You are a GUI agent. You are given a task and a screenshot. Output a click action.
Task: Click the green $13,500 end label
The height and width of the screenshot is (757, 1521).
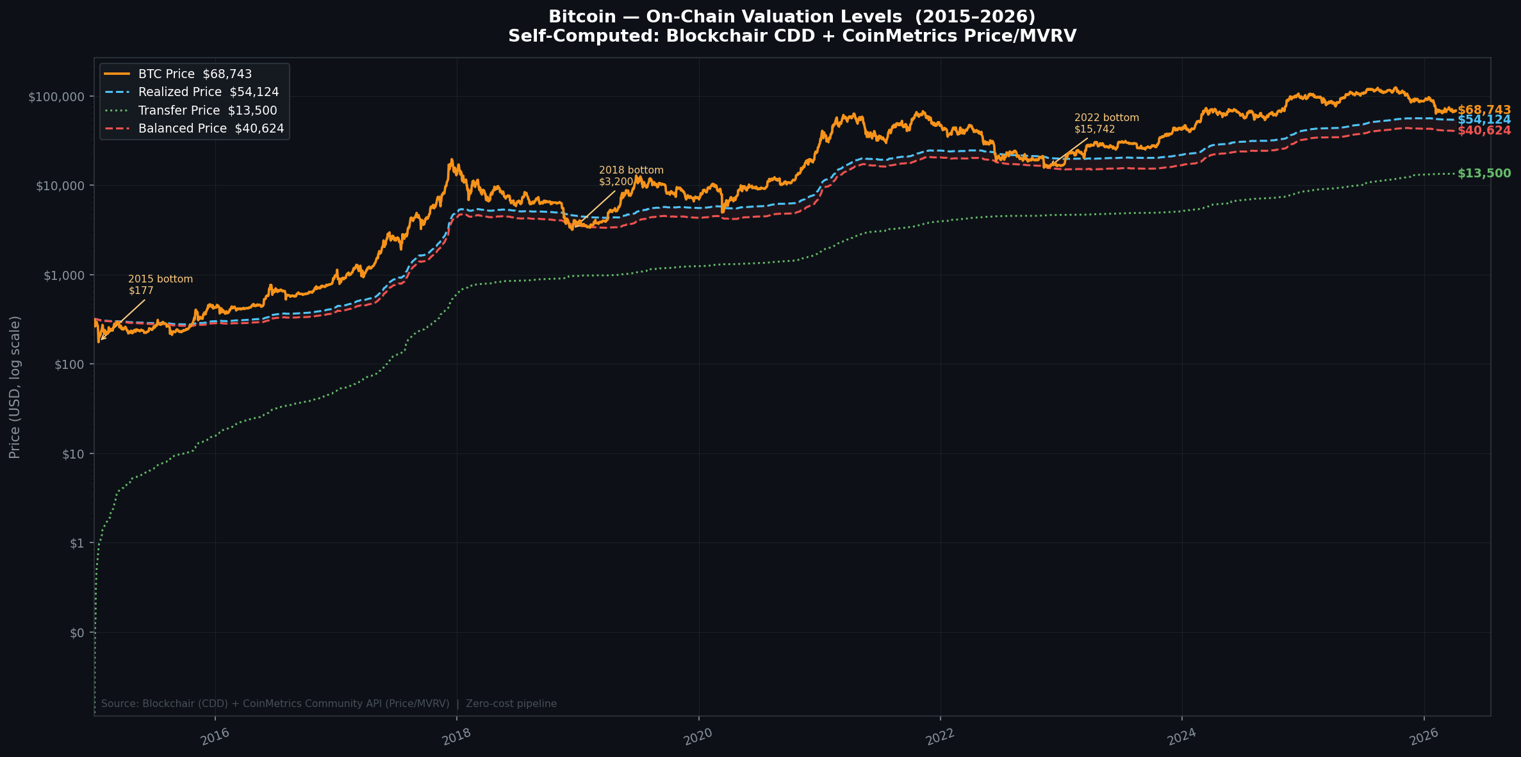1484,174
